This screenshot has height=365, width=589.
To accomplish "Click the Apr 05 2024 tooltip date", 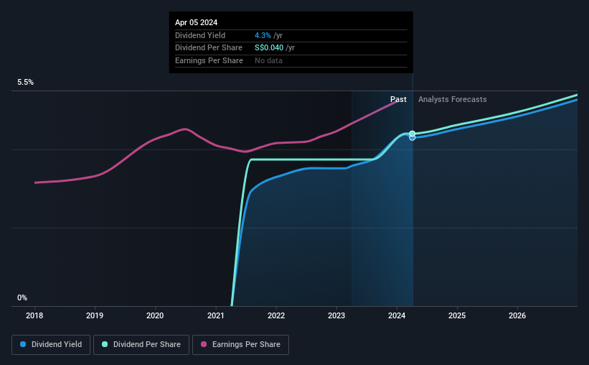I will coord(196,22).
